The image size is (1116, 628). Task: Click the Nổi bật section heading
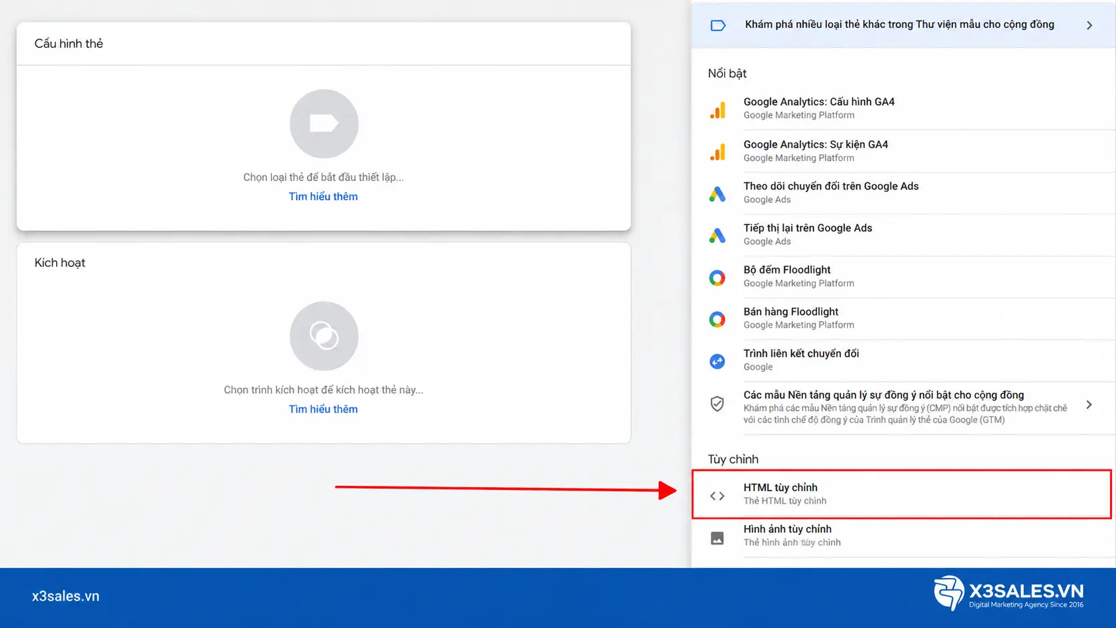click(x=728, y=73)
